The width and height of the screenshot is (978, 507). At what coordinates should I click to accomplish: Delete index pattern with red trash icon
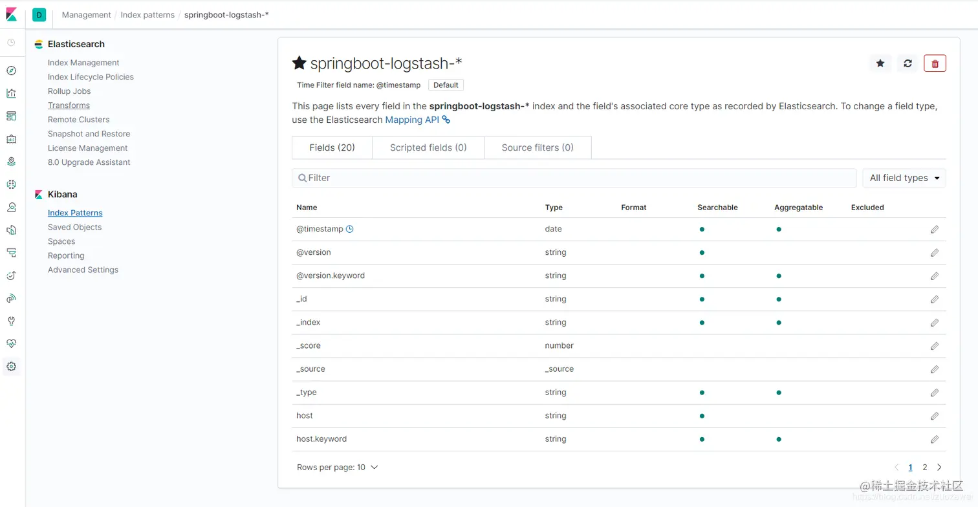click(935, 63)
